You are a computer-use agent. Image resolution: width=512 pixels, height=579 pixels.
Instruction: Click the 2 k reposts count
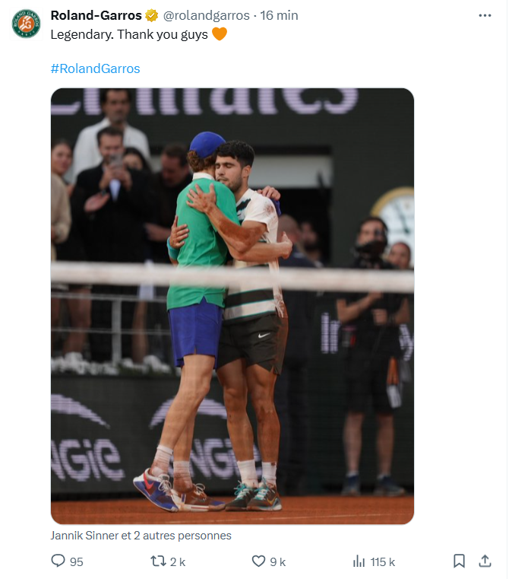coord(178,562)
